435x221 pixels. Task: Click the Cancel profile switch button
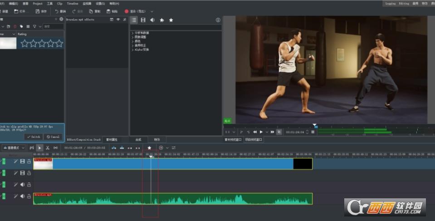[53, 137]
